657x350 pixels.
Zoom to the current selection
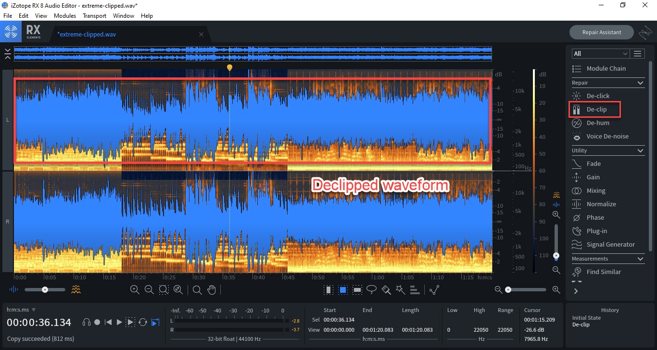click(x=164, y=289)
